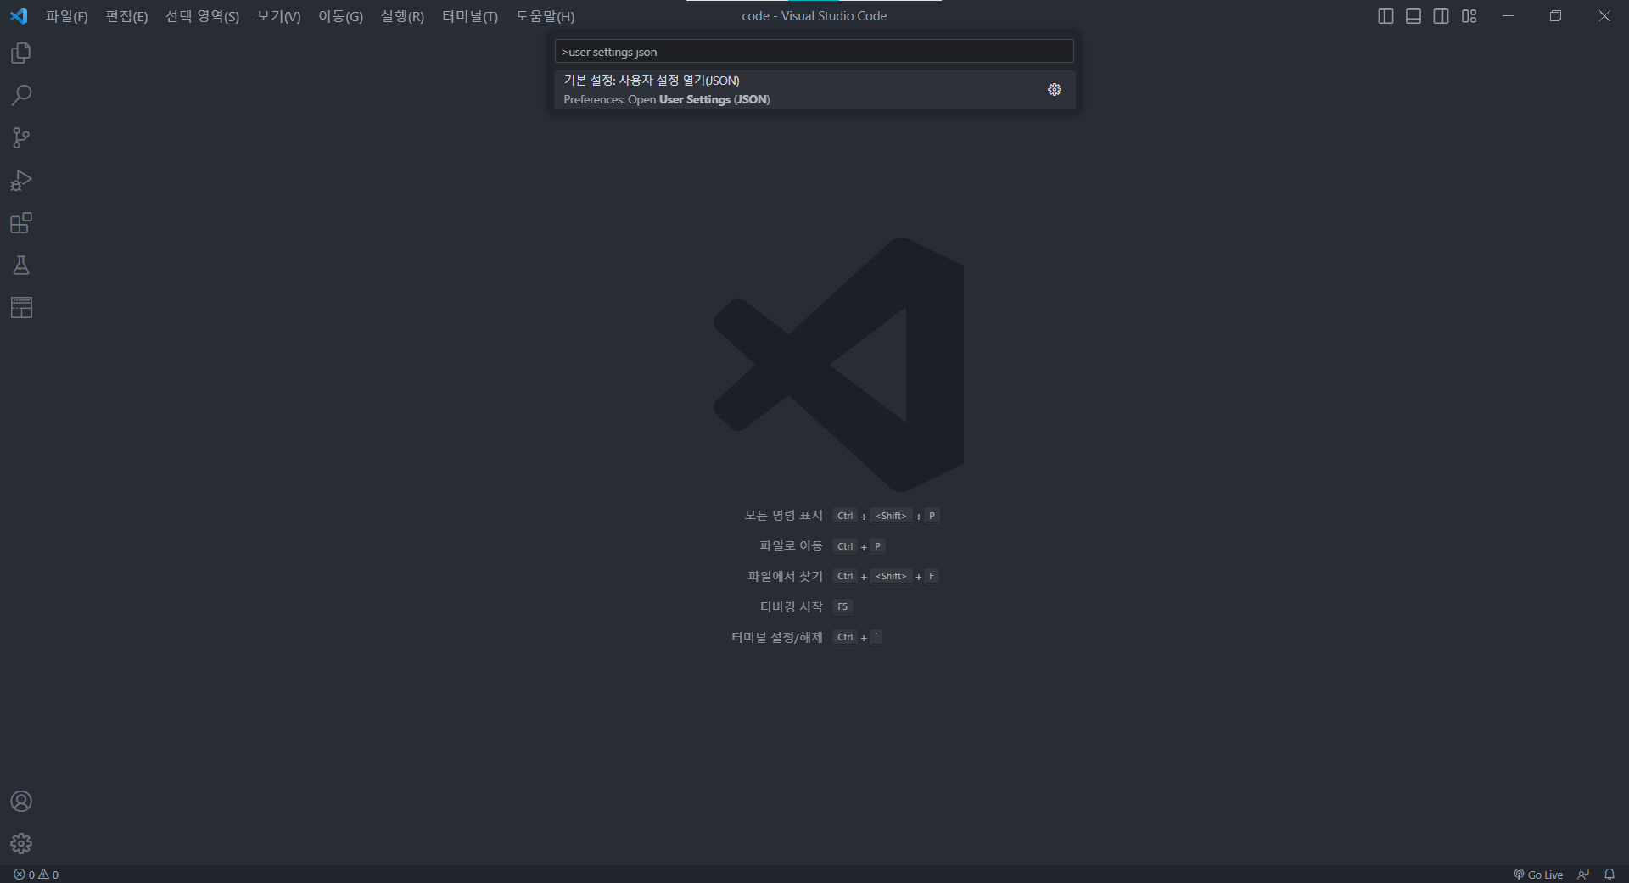Open the Testing flask icon view
This screenshot has width=1629, height=883.
[x=21, y=265]
